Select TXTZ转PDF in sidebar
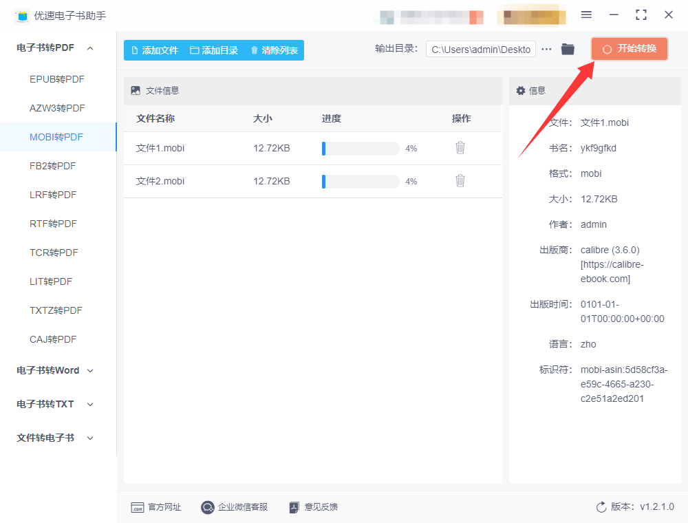688x523 pixels. (57, 310)
